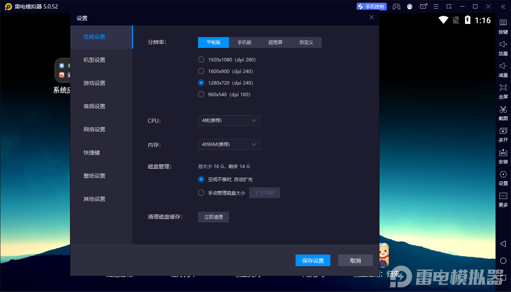511x292 pixels.
Task: Switch to 平板版 resolution tab
Action: [x=214, y=42]
